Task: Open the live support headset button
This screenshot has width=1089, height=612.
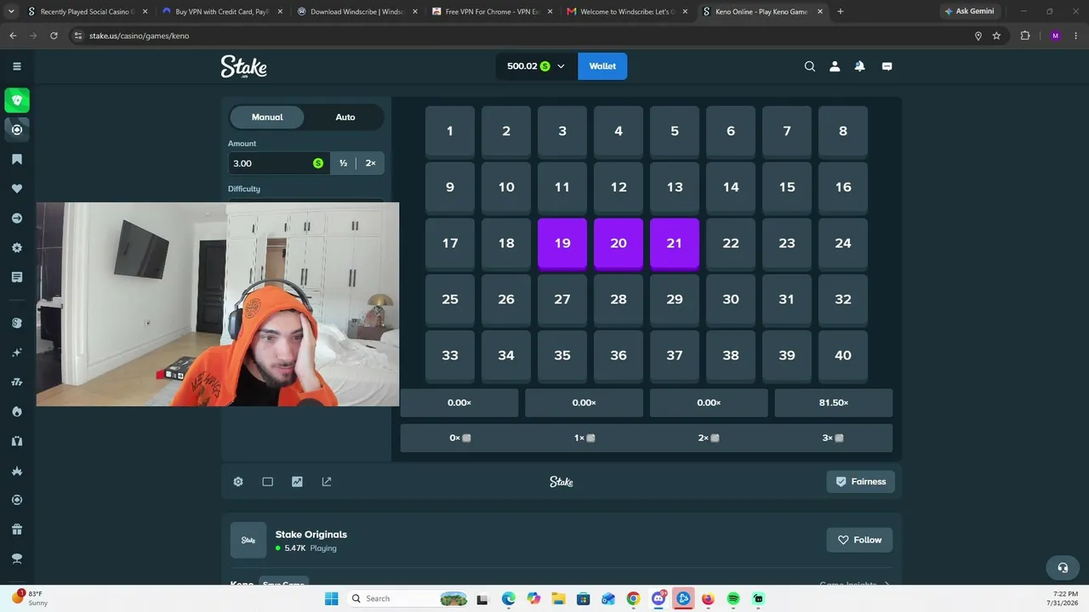Action: pos(1063,567)
